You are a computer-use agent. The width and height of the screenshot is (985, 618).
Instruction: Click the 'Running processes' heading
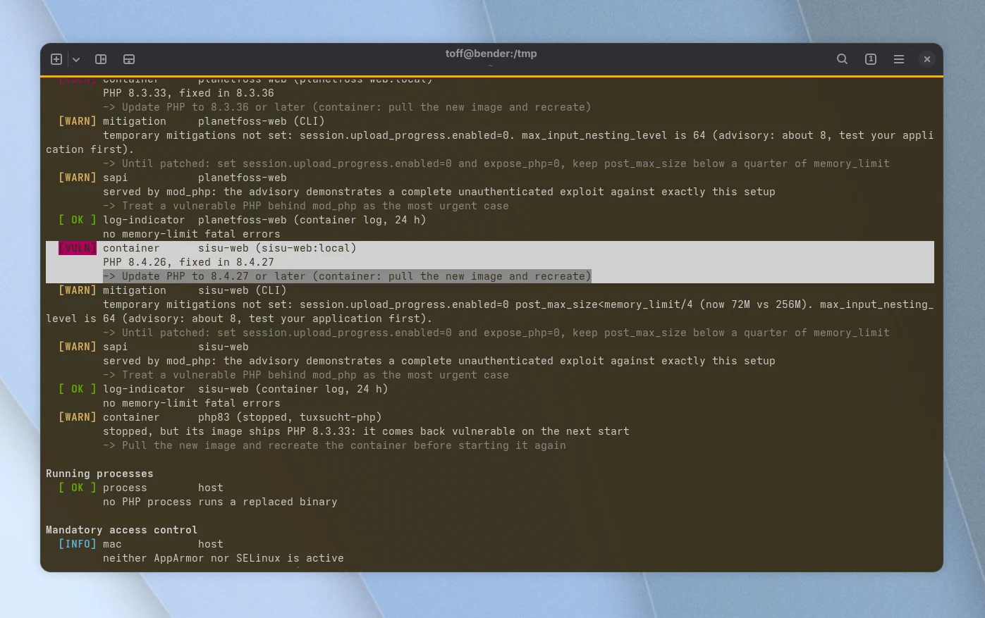(99, 474)
